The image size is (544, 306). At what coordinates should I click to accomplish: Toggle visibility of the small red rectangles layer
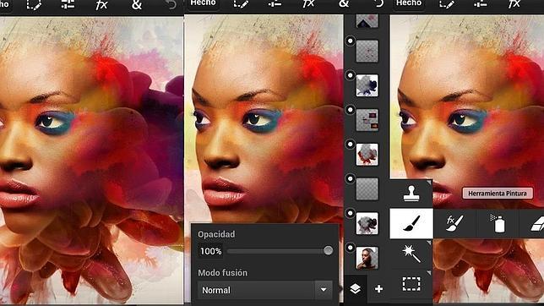point(350,110)
